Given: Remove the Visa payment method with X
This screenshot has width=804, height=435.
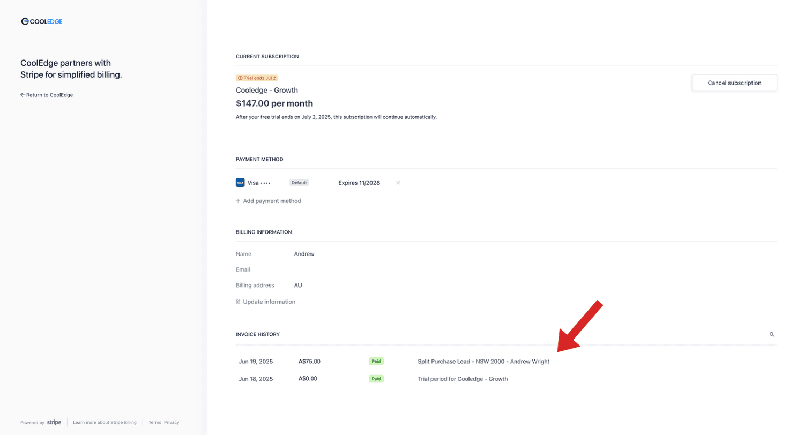Looking at the screenshot, I should 398,183.
